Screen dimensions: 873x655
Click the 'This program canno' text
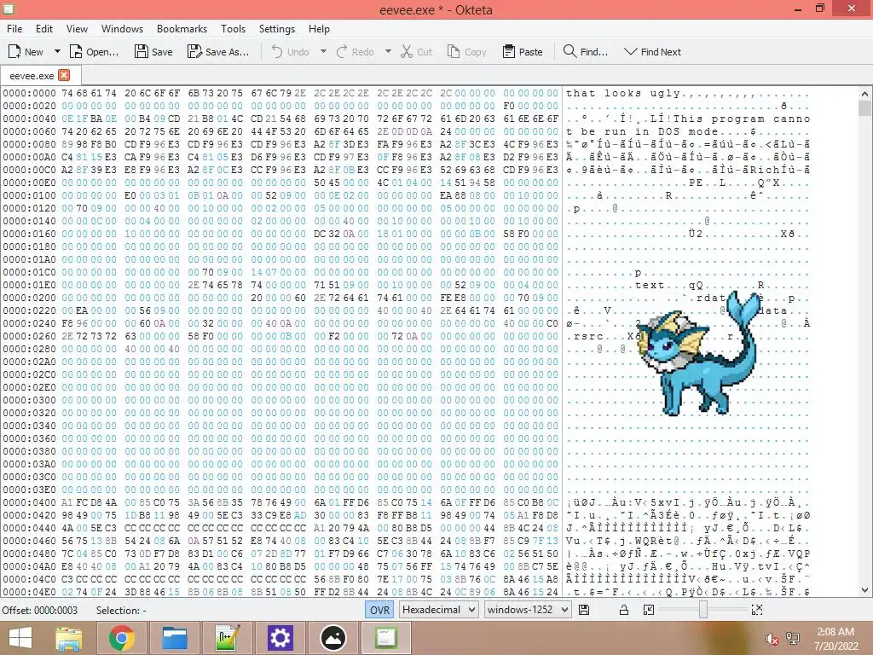click(x=741, y=119)
